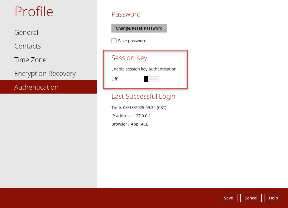Screen dimensions: 288x208
Task: Toggle session key authentication switch on
Action: (x=151, y=79)
